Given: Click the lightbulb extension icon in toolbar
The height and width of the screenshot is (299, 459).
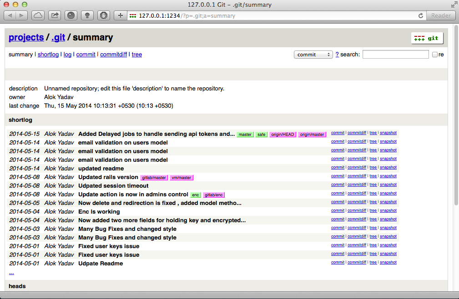Looking at the screenshot, I should (87, 15).
